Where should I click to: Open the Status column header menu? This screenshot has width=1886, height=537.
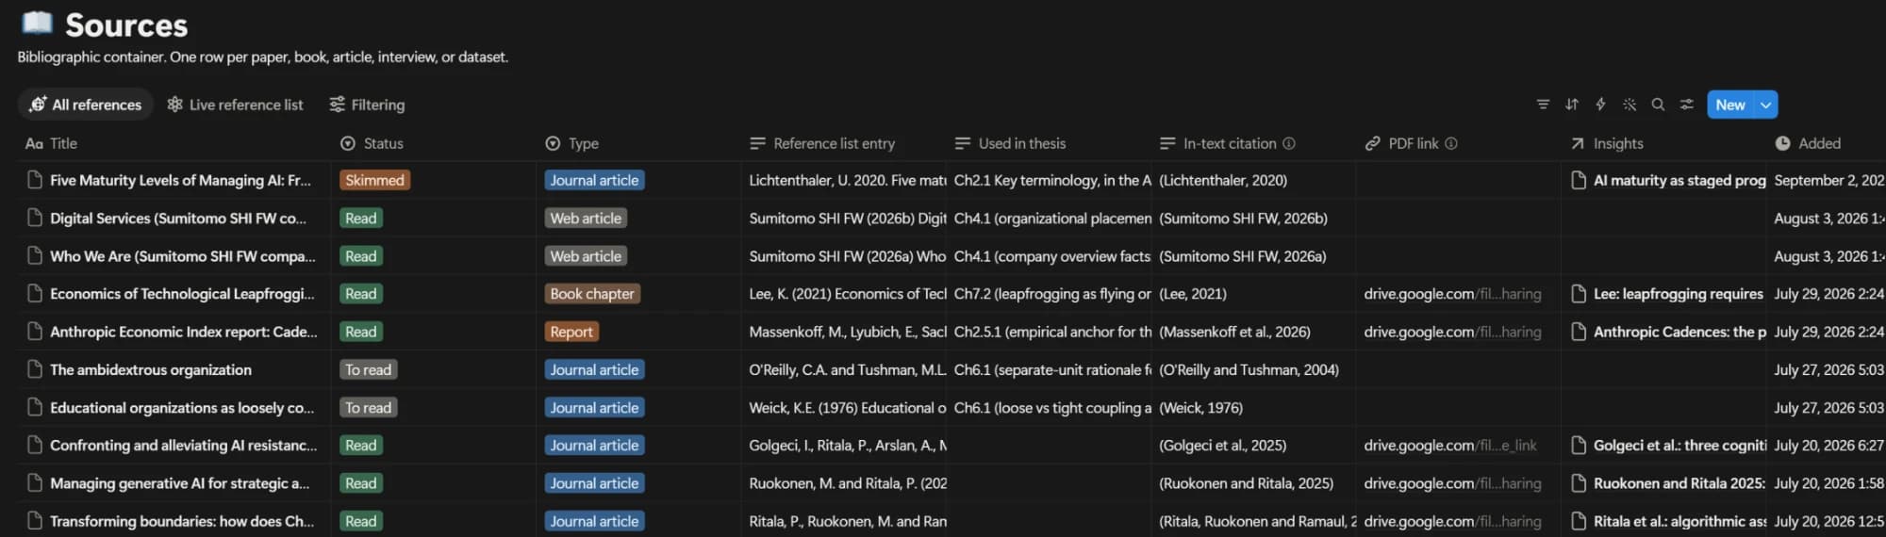(x=372, y=143)
